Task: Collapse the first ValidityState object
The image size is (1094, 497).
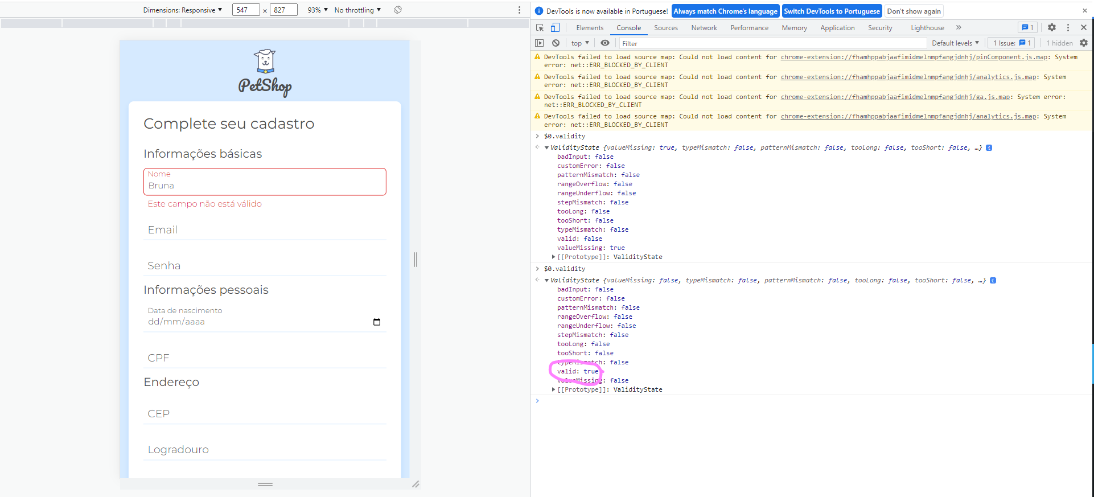Action: [x=546, y=148]
